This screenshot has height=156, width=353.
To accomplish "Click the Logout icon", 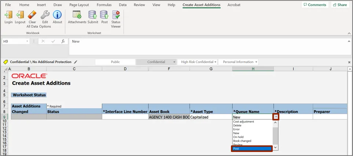I will [20, 15].
